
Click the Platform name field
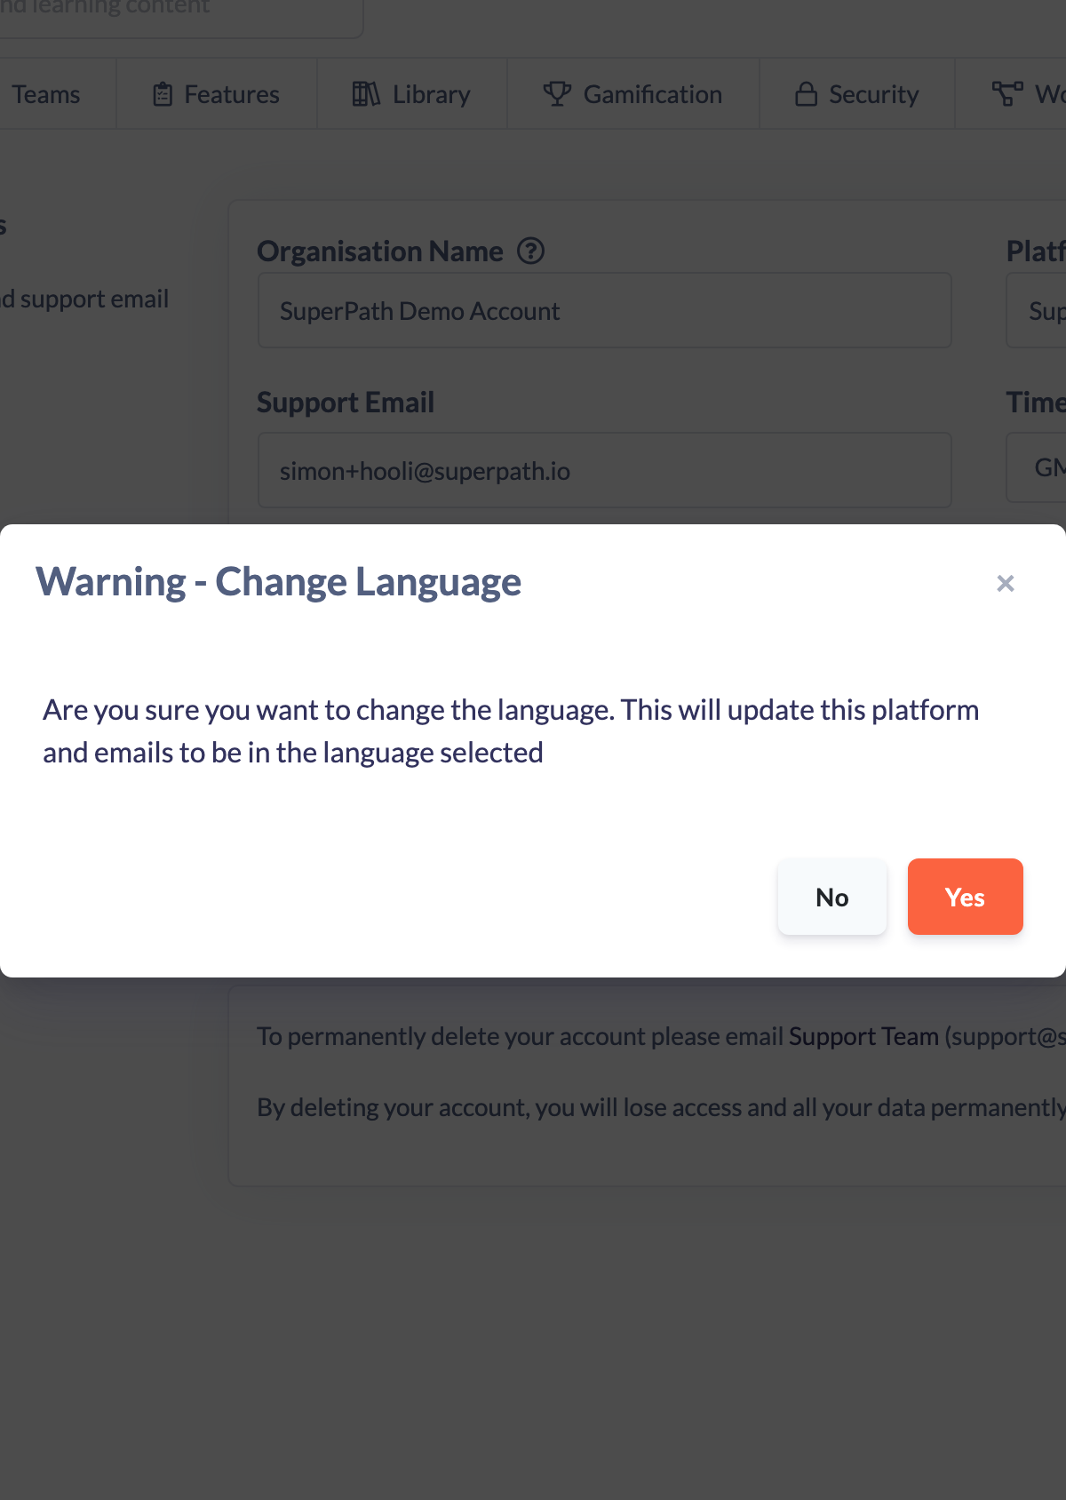pyautogui.click(x=1037, y=311)
